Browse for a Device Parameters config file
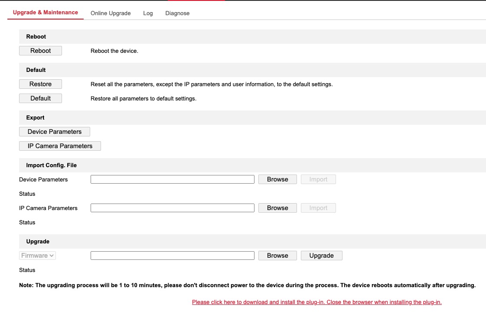The image size is (486, 314). [277, 179]
